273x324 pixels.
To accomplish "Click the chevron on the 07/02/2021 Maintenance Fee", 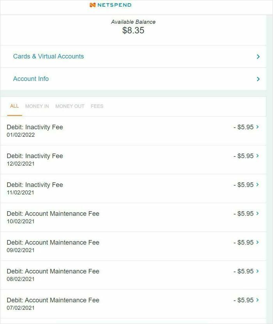I will coord(257,300).
